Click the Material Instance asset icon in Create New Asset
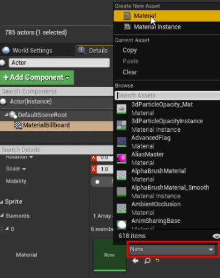The image size is (220, 278). [127, 27]
